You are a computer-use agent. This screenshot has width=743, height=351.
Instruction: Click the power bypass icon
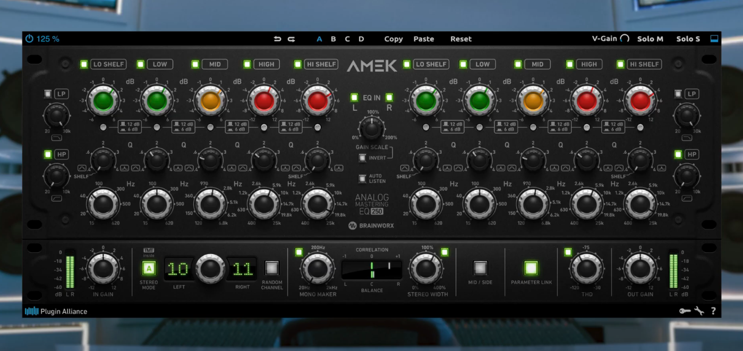29,39
